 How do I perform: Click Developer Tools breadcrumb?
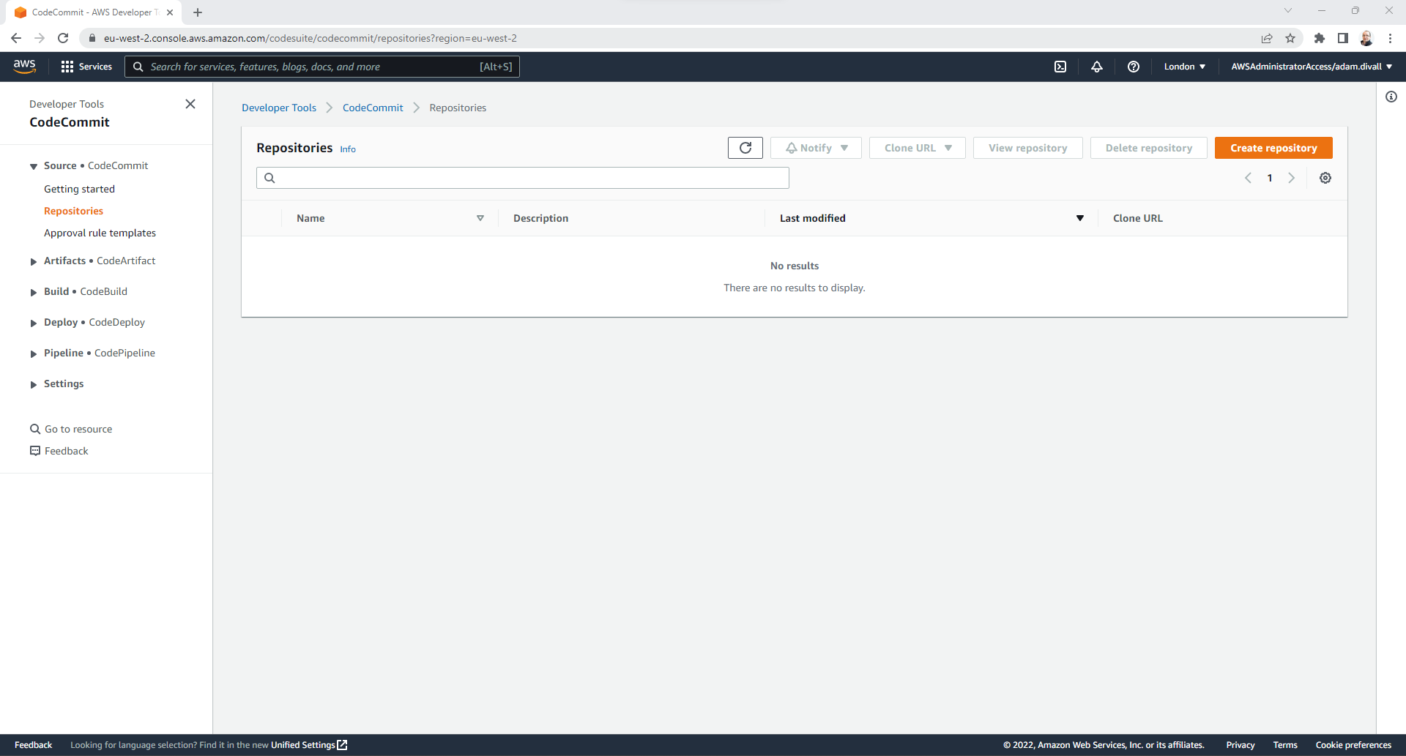coord(279,108)
